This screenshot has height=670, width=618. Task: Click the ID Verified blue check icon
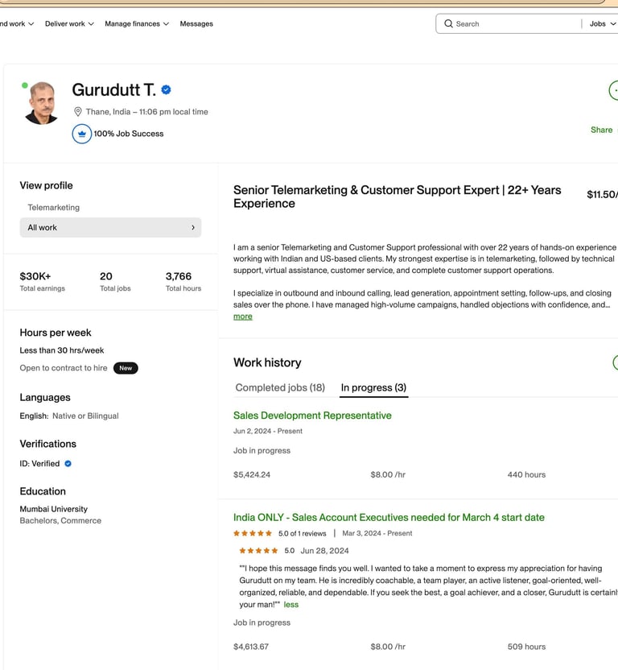[68, 464]
